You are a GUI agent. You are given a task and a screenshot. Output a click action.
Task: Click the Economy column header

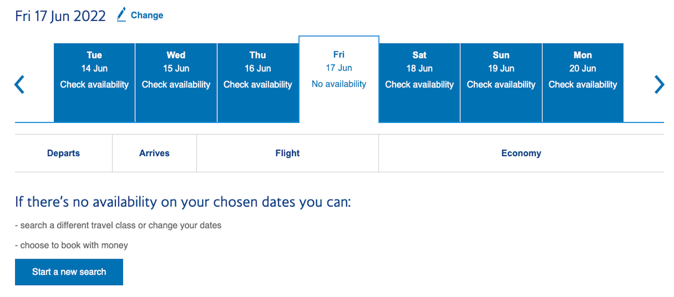tap(522, 153)
